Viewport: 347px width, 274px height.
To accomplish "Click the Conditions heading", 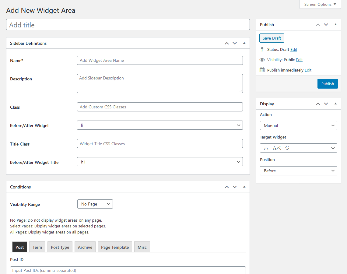I will pos(20,187).
